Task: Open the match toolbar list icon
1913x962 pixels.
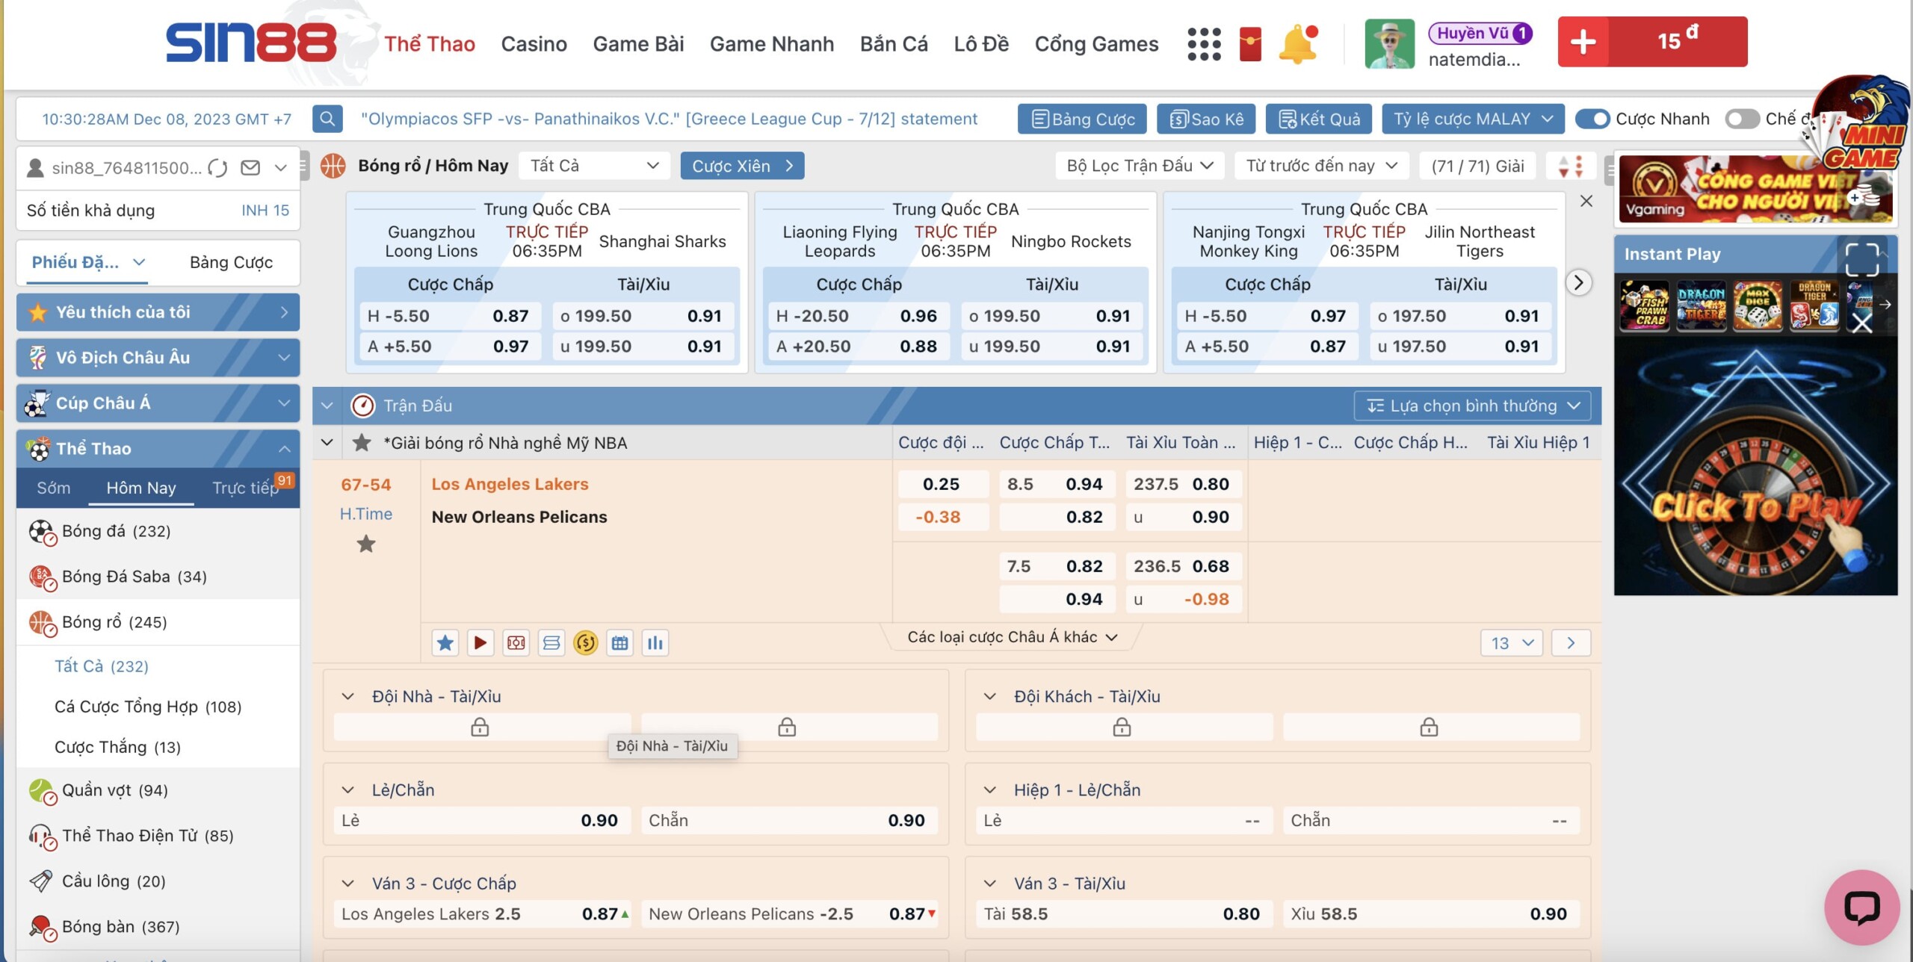Action: click(x=551, y=643)
